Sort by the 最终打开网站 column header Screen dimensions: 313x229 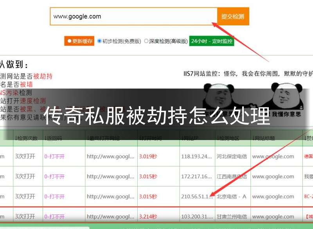coord(103,138)
